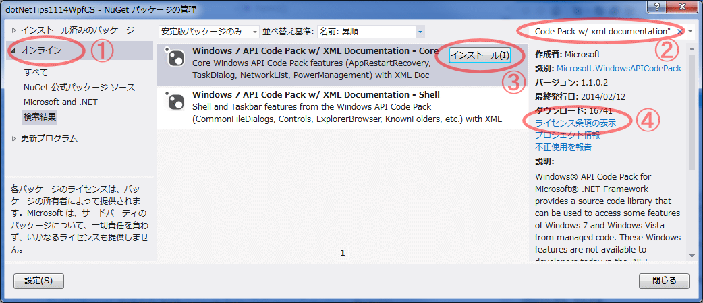Close the NuGet dialog window
Image resolution: width=703 pixels, height=303 pixels.
coord(681,6)
